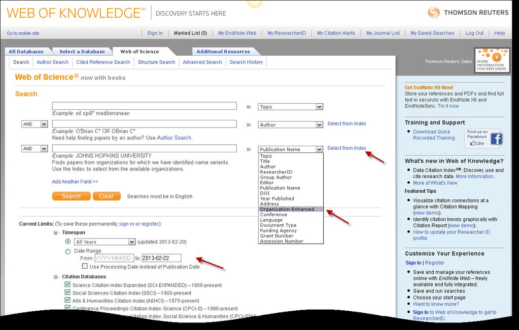Choose Funding Agency from the field list
519x330 pixels.
pos(291,231)
